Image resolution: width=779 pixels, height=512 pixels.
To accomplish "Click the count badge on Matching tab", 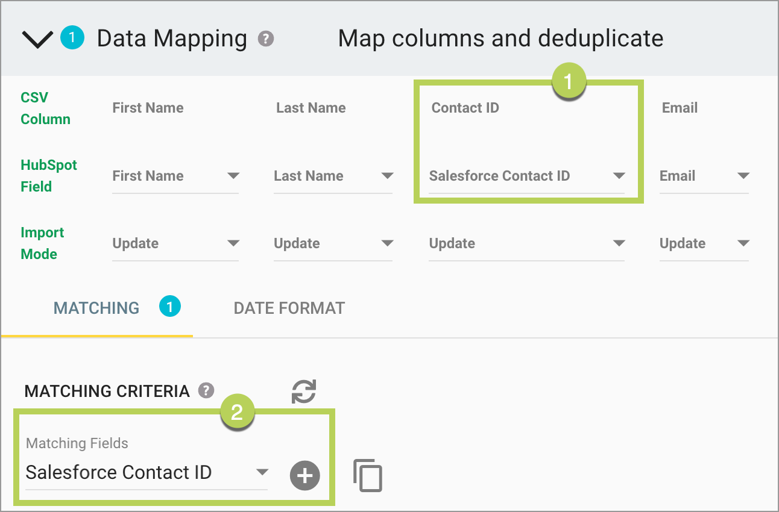I will click(x=170, y=308).
